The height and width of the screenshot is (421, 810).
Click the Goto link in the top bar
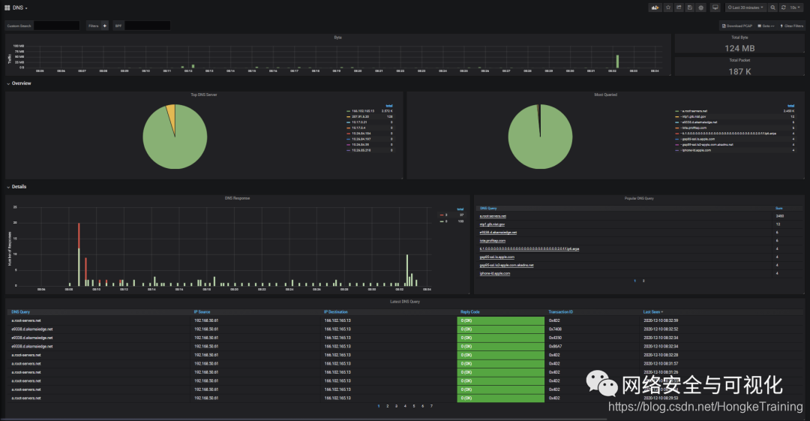[x=766, y=26]
